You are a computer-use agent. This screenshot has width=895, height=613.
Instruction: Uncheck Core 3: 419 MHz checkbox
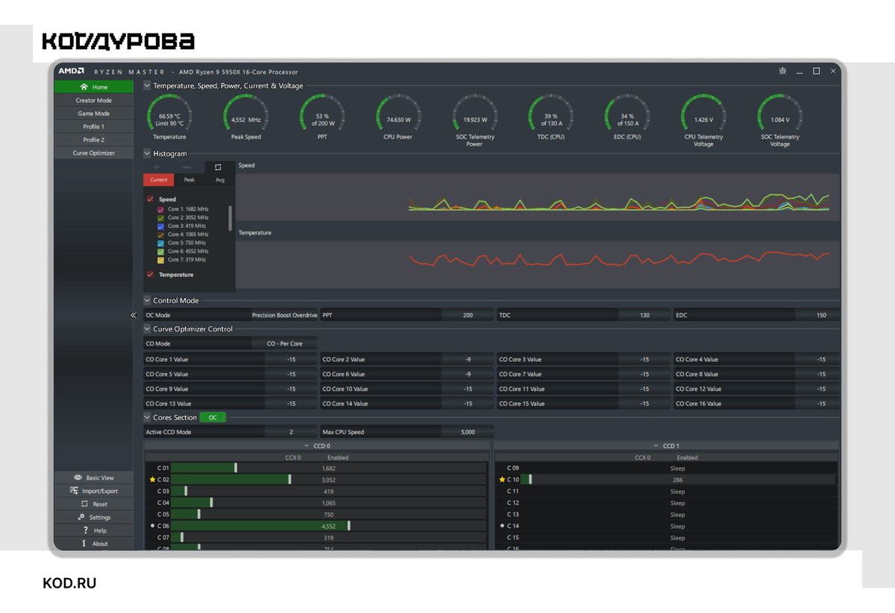click(x=160, y=226)
